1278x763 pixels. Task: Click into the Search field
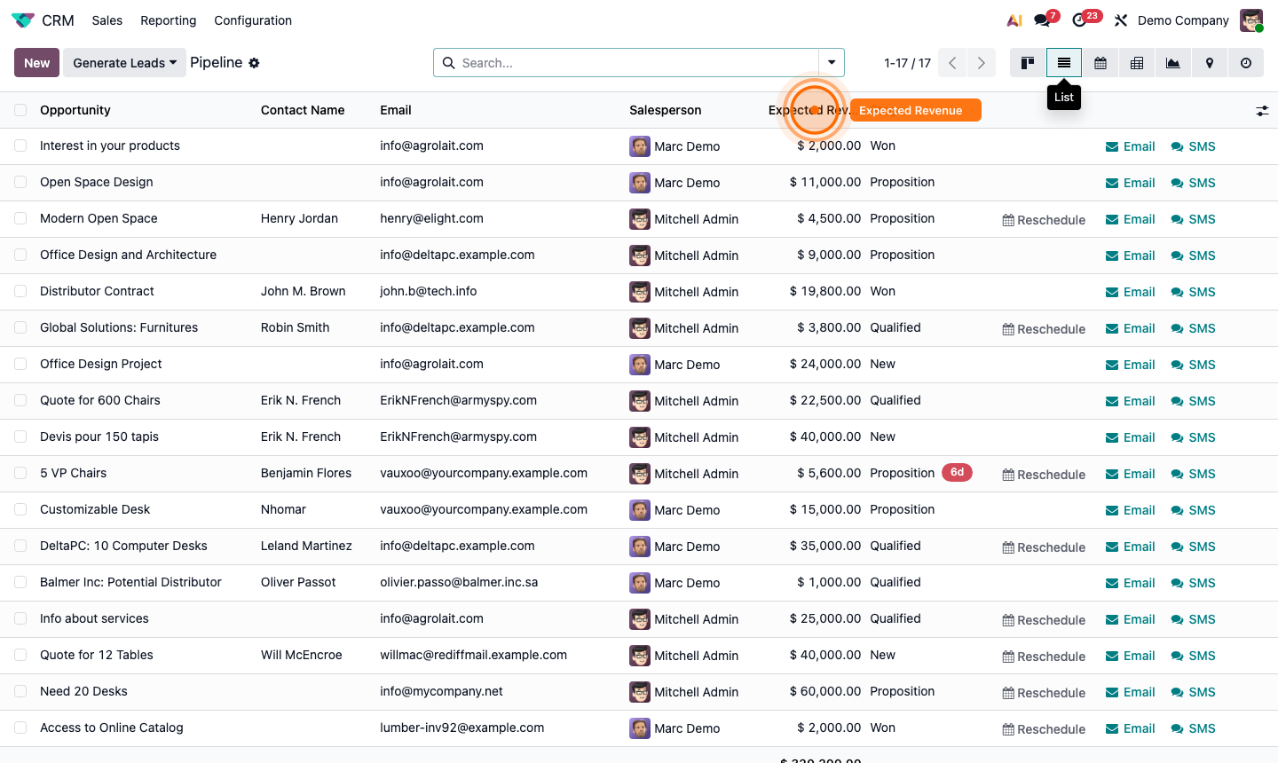click(x=621, y=63)
